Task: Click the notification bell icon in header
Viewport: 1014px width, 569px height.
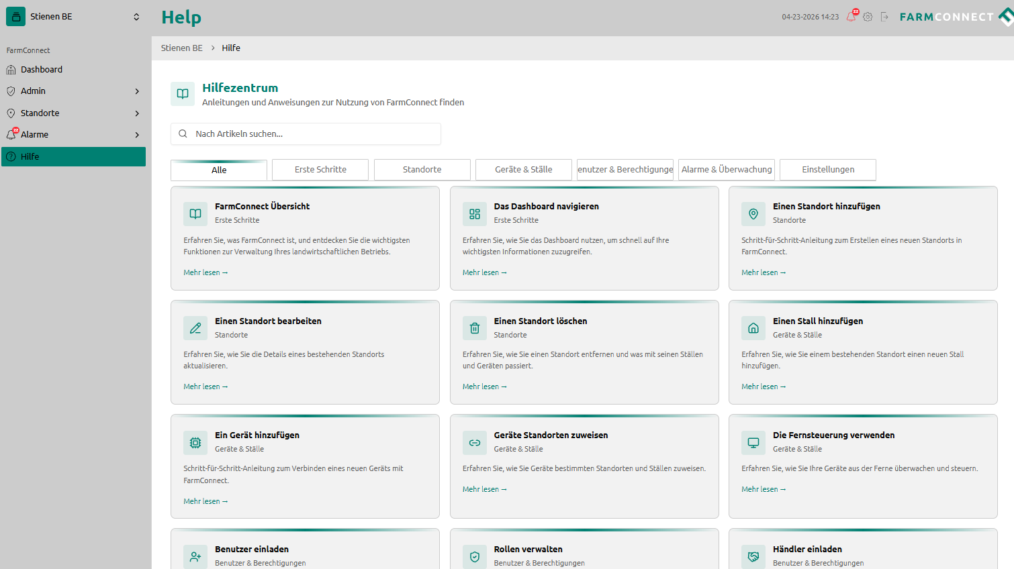Action: [851, 17]
